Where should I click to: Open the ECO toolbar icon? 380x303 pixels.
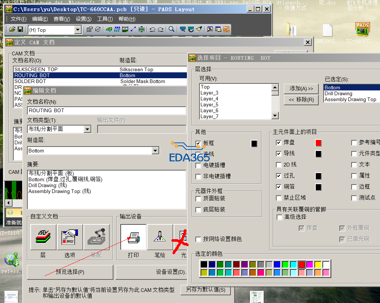133,30
